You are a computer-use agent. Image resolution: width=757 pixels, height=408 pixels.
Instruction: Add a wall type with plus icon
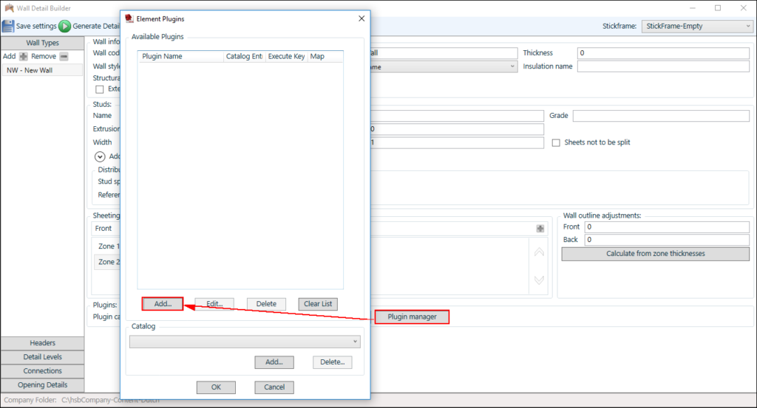(x=23, y=56)
